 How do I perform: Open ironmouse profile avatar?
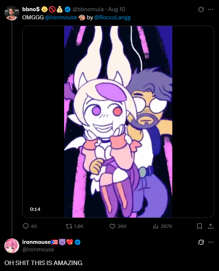(x=12, y=246)
